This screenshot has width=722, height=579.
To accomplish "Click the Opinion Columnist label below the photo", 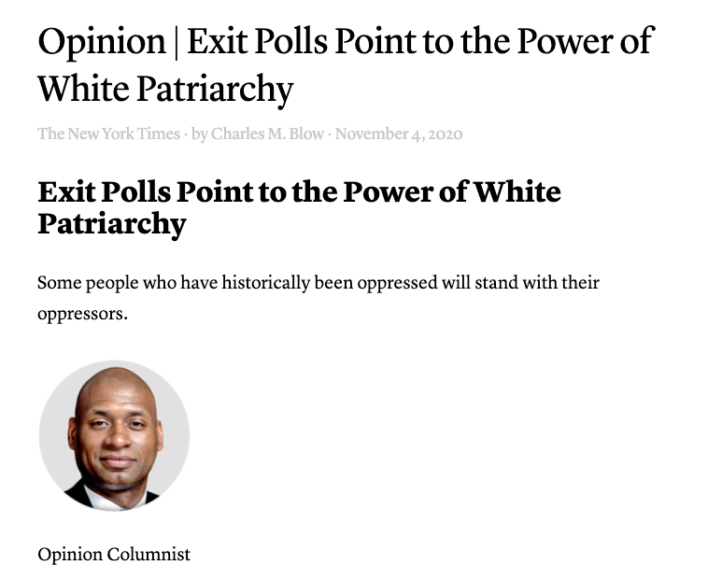I will [114, 554].
